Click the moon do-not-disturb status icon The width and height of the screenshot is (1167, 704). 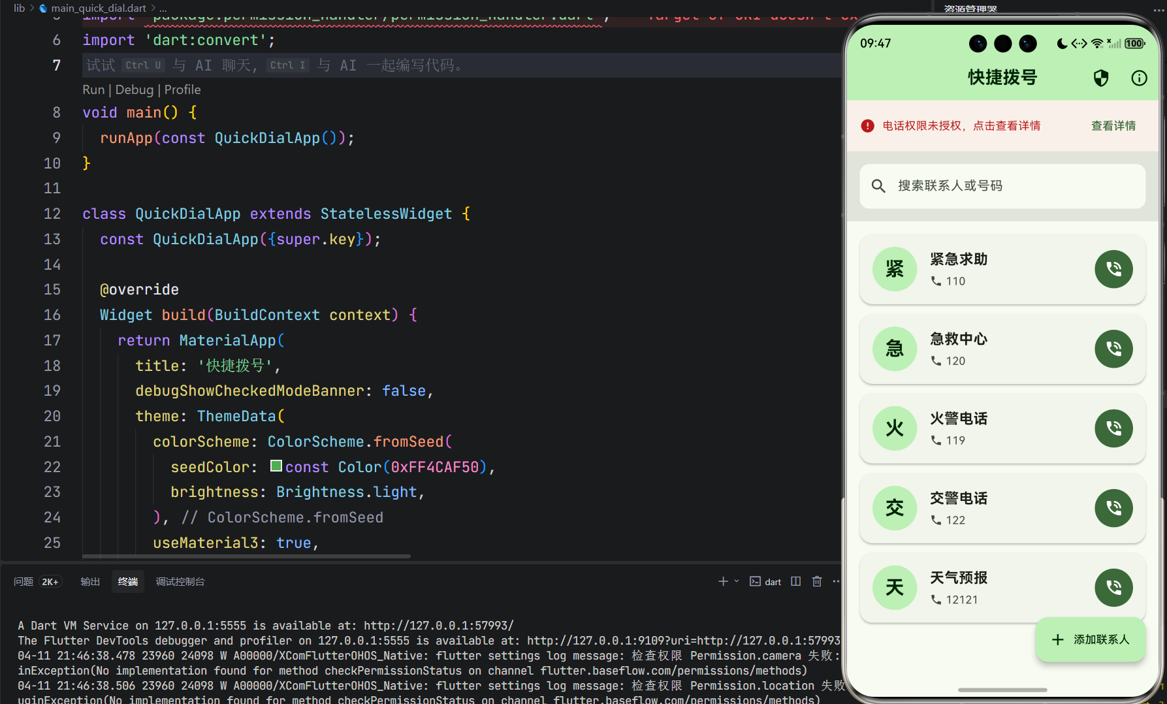1063,44
